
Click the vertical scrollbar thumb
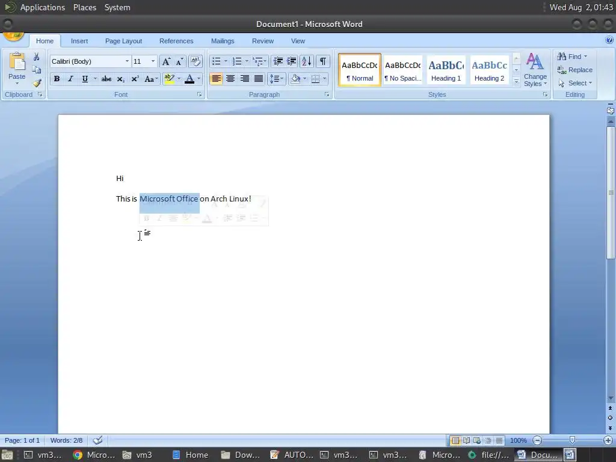(x=610, y=192)
